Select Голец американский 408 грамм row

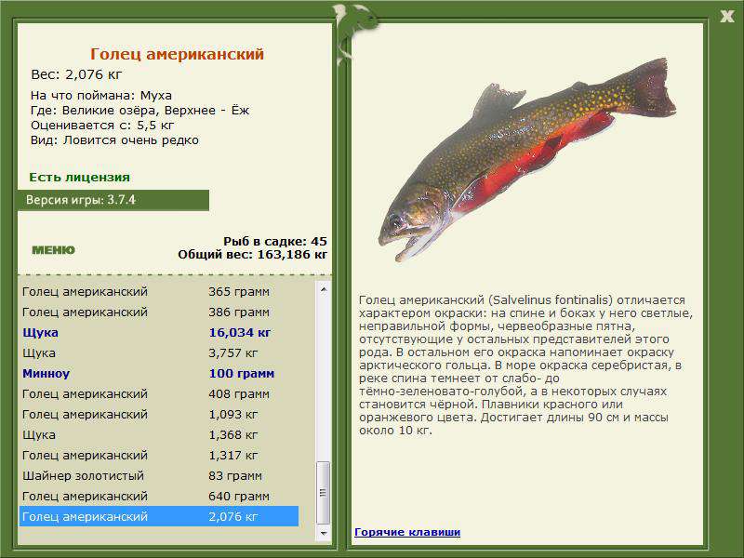[159, 393]
